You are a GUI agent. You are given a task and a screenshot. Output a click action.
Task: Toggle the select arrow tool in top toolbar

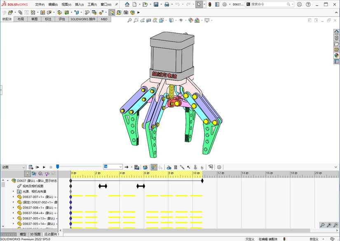199,5
